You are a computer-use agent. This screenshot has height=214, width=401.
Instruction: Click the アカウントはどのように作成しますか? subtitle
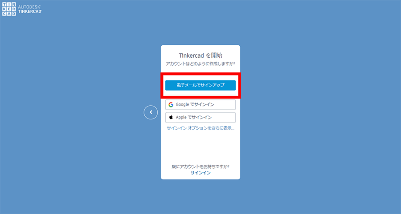point(200,63)
